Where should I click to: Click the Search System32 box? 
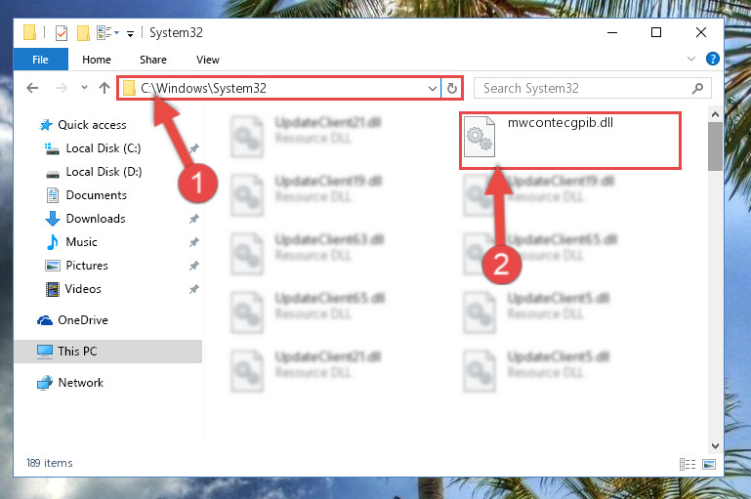(593, 88)
